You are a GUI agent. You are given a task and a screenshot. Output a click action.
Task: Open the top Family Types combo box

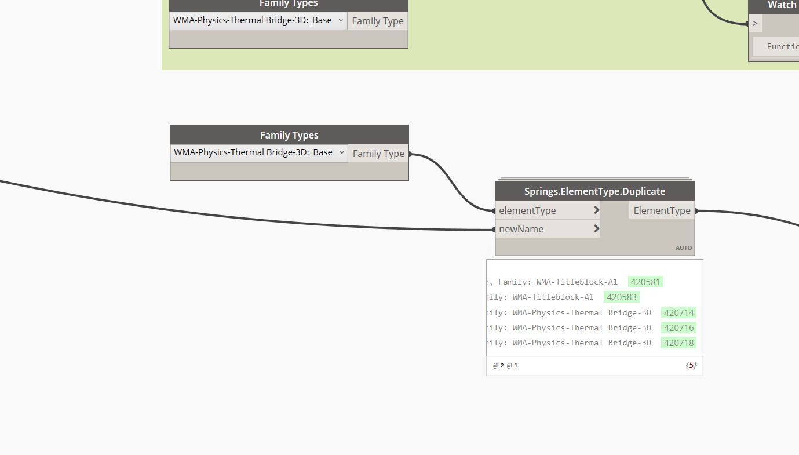click(255, 20)
